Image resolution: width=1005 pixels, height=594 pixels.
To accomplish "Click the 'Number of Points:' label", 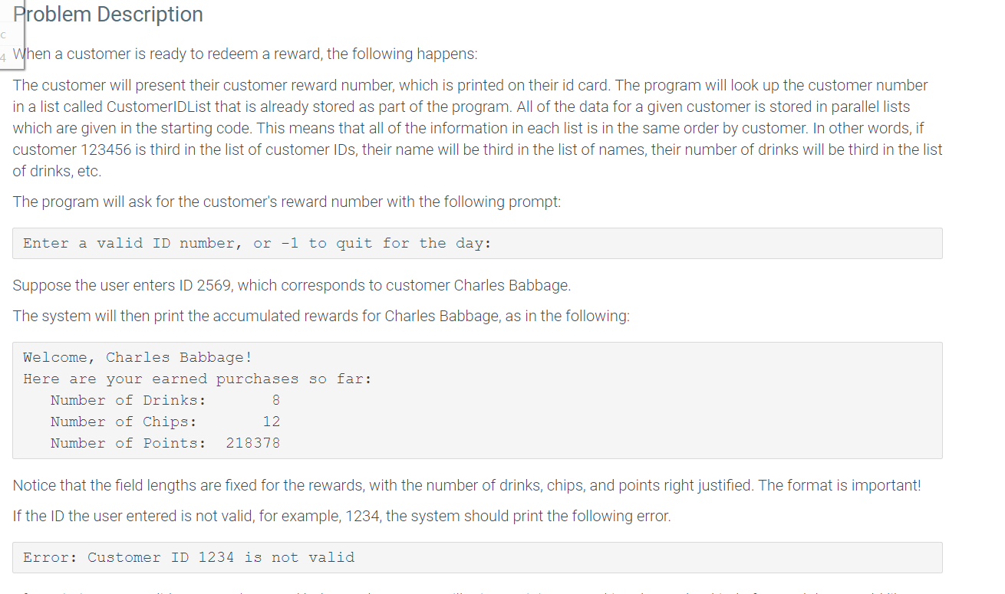I will point(128,443).
